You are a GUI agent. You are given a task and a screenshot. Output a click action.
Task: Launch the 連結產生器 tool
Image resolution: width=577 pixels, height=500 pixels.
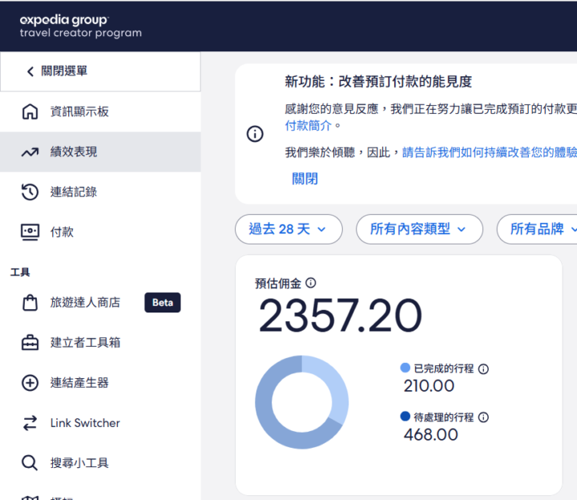[100, 383]
